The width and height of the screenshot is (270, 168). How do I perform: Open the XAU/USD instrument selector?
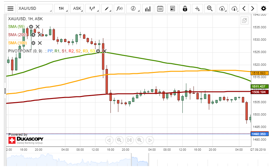point(35,8)
